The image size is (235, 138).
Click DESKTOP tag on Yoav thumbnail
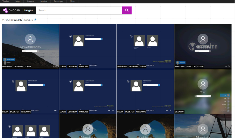coord(179,112)
